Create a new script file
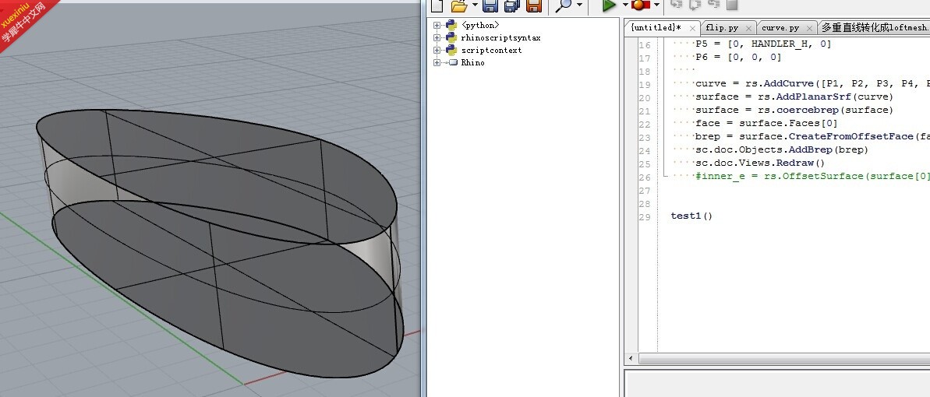 coord(437,5)
